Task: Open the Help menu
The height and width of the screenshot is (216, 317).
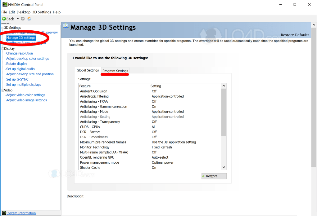Action: [57, 12]
